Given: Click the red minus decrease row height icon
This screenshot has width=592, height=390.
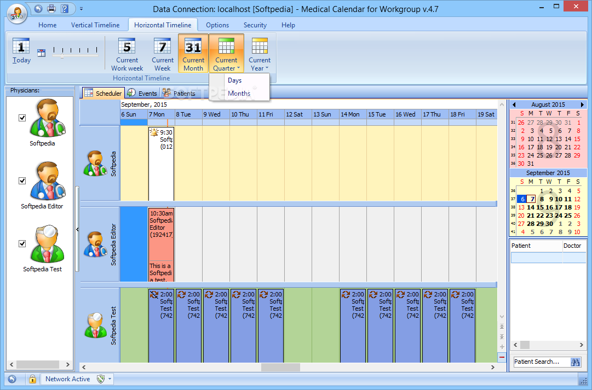Looking at the screenshot, I should tap(502, 357).
